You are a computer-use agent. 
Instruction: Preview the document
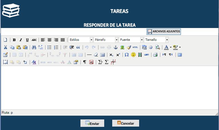[x=157, y=47]
